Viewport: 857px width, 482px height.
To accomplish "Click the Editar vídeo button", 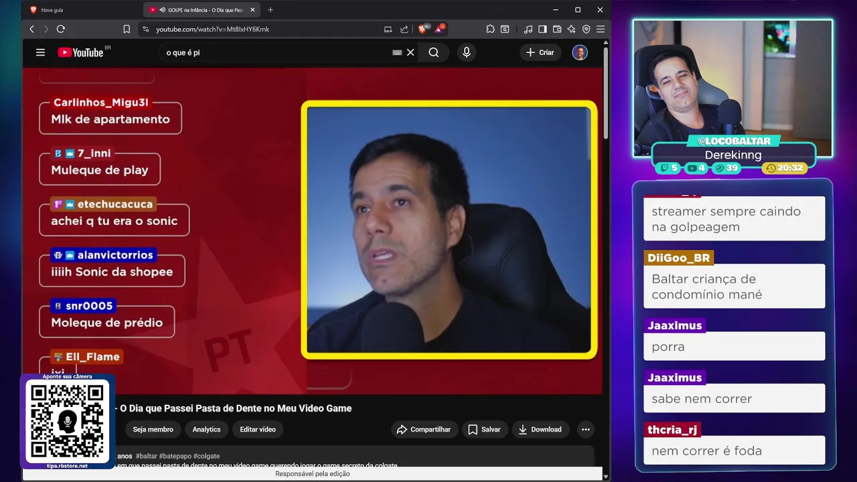I will pos(258,429).
